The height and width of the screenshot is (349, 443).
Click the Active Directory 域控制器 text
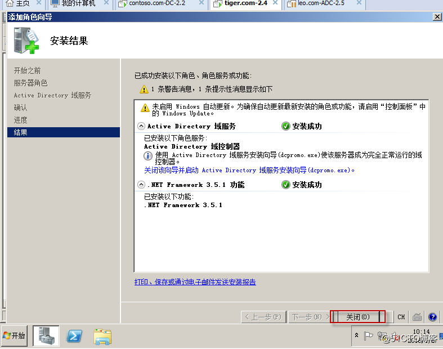click(192, 146)
